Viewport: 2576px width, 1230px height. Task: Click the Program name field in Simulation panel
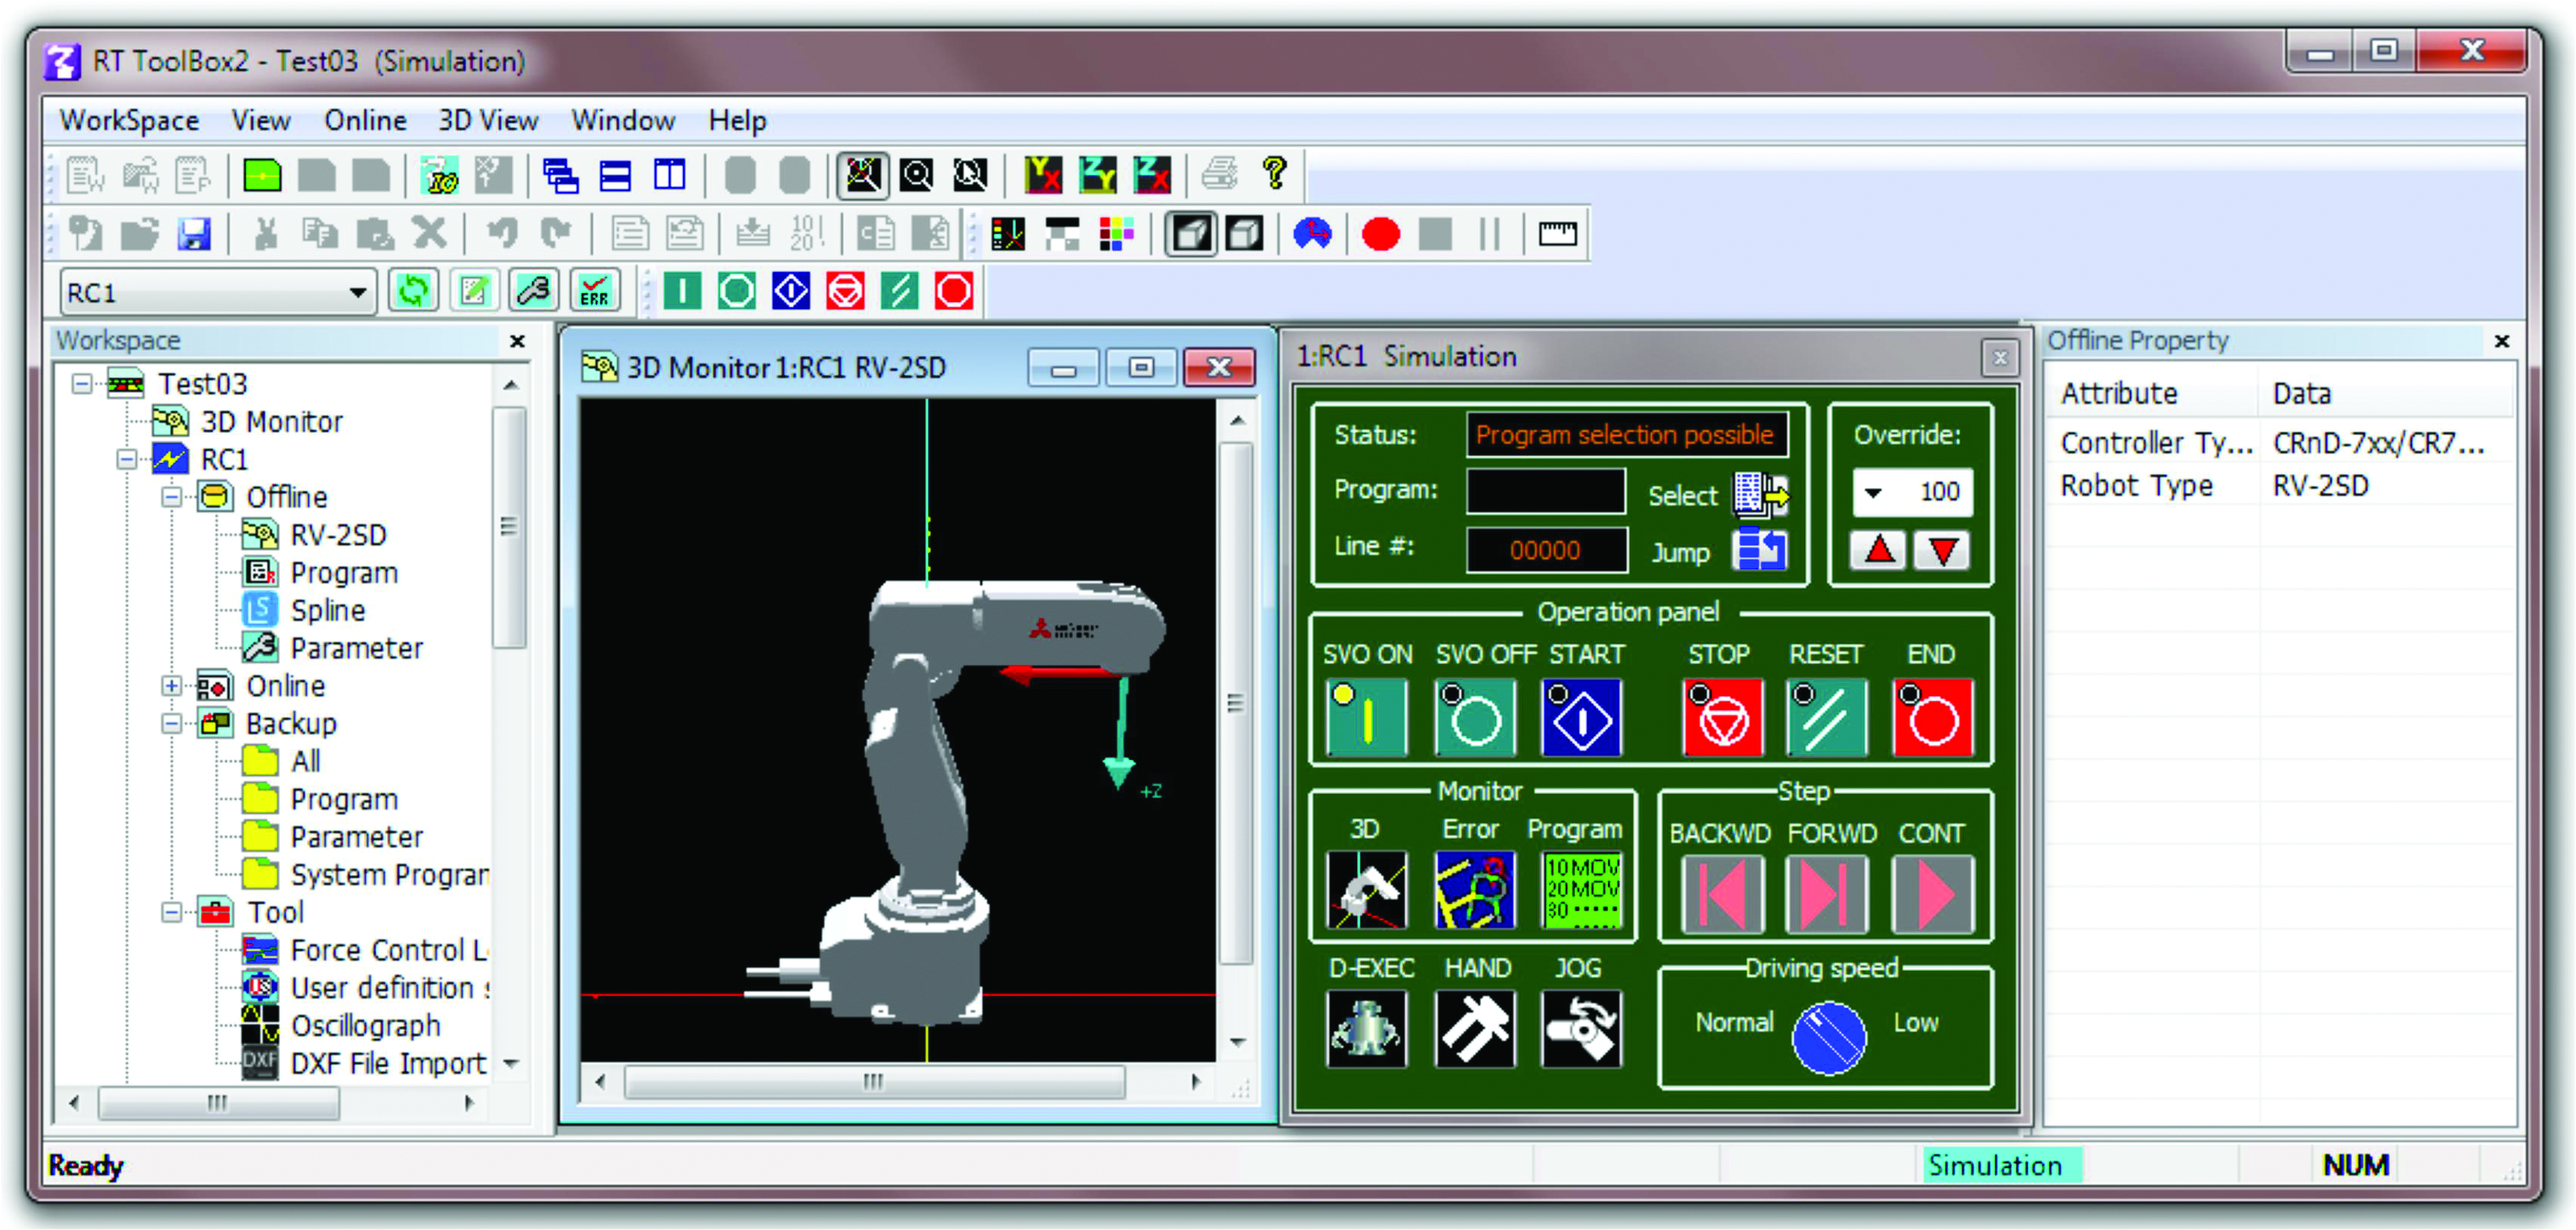[x=1545, y=490]
